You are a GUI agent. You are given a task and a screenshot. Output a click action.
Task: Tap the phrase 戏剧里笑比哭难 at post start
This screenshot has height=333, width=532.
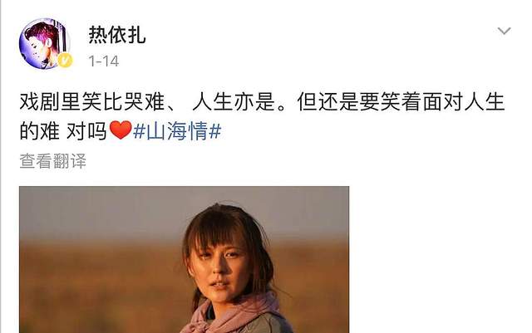[92, 102]
